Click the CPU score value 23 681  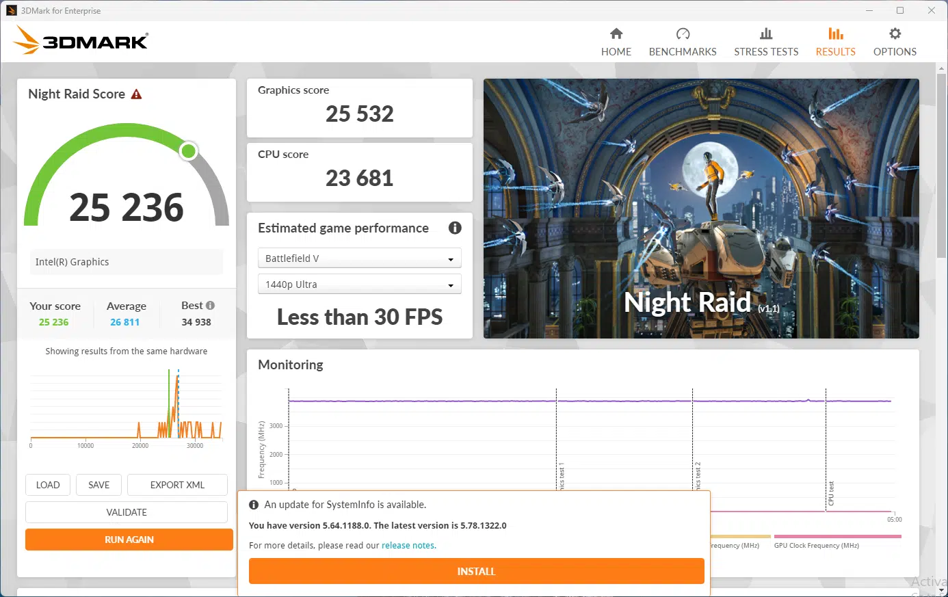[x=360, y=178]
